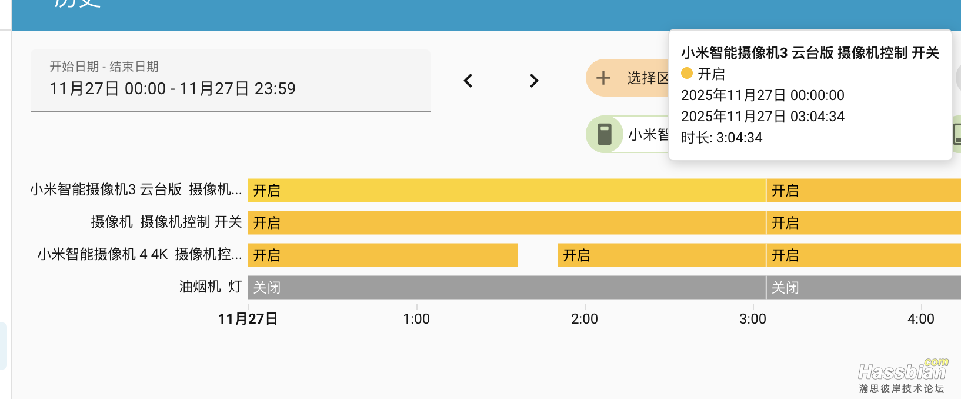Click the first 开启 bar of 小米智能摄像机3 云台版
961x399 pixels.
(x=506, y=191)
